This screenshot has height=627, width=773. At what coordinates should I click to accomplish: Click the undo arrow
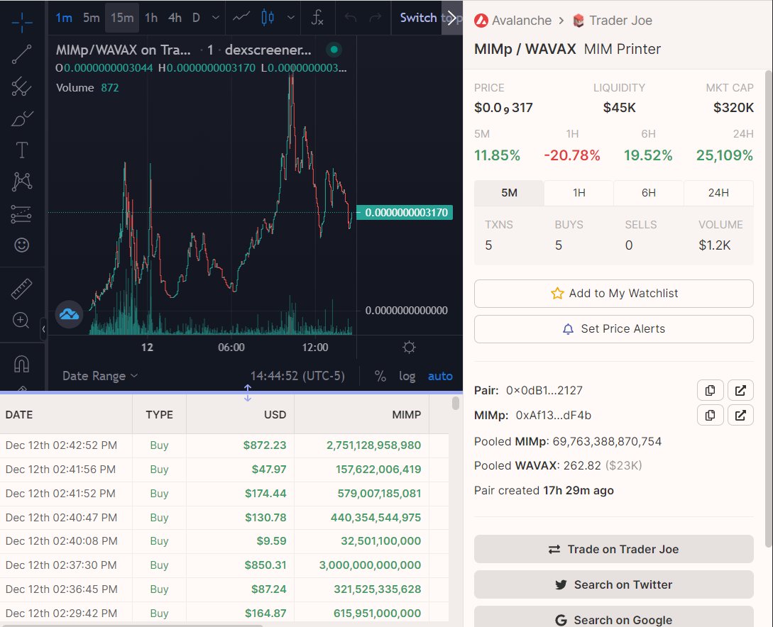351,18
